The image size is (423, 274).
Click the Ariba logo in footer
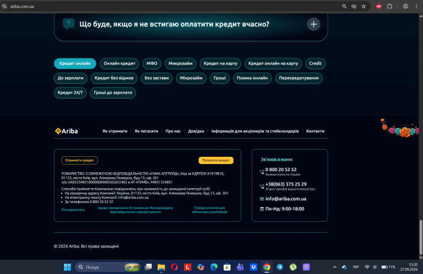click(x=66, y=131)
